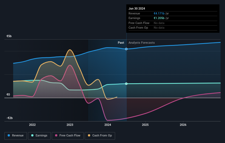Click the 'Jun 30 2024' tooltip date

pos(137,8)
